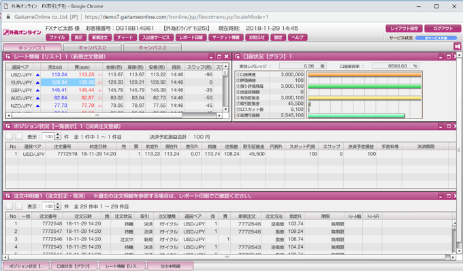Select order row 7772548
Viewport: 463px width, 271px height.
pos(229,224)
